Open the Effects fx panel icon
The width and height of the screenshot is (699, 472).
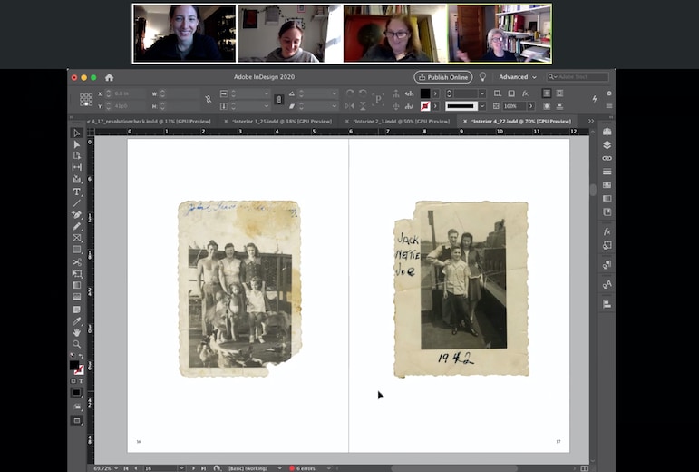click(x=607, y=231)
